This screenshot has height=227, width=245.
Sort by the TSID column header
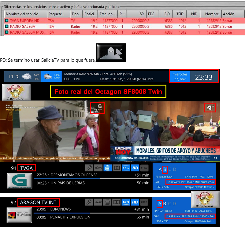[x=180, y=14]
